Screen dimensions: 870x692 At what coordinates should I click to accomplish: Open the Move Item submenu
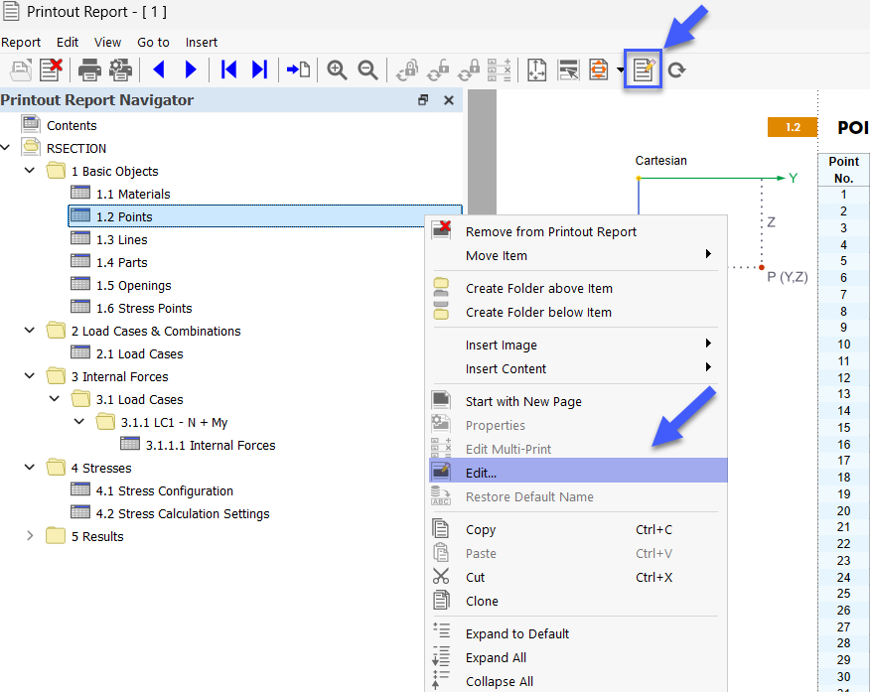[x=576, y=255]
